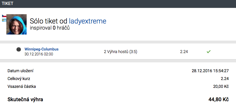Viewport: 236px width, 107px height.
Task: Open the ladyextreme user profile link
Action: click(x=88, y=21)
